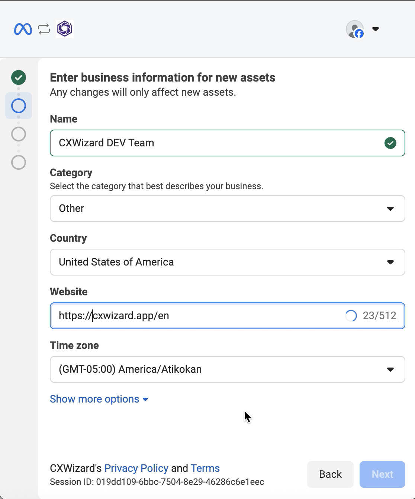This screenshot has height=499, width=415.
Task: Click the CXWizard app logo icon
Action: (x=65, y=29)
